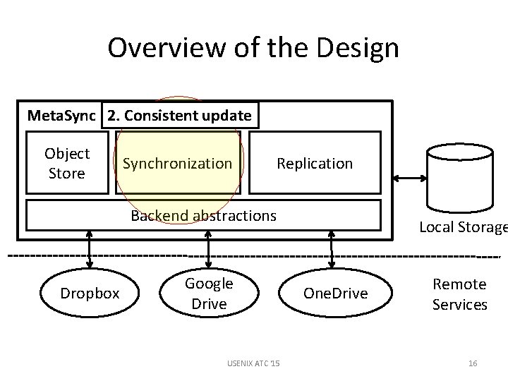The width and height of the screenshot is (508, 381).
Task: Select the Object Store box
Action: (x=68, y=163)
